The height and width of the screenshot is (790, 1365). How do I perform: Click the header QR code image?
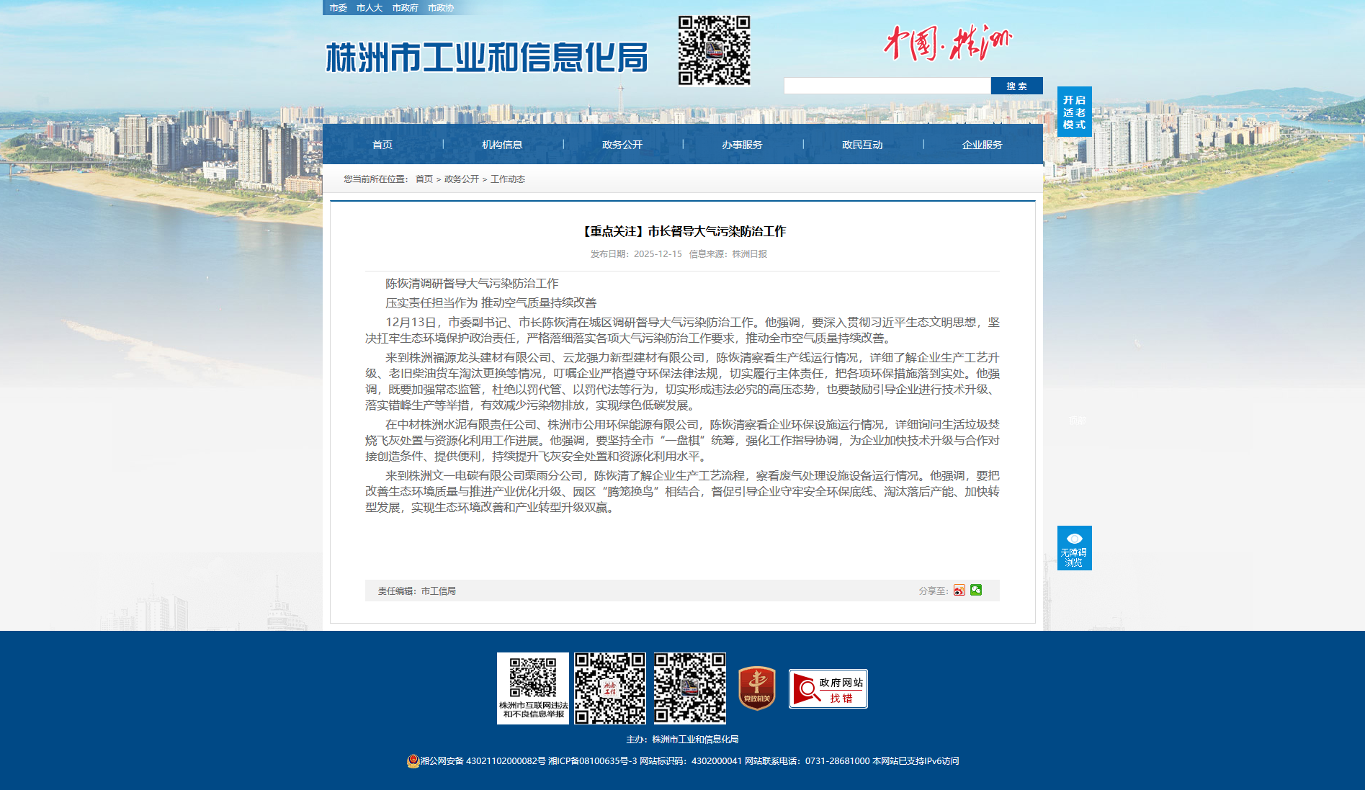click(714, 50)
